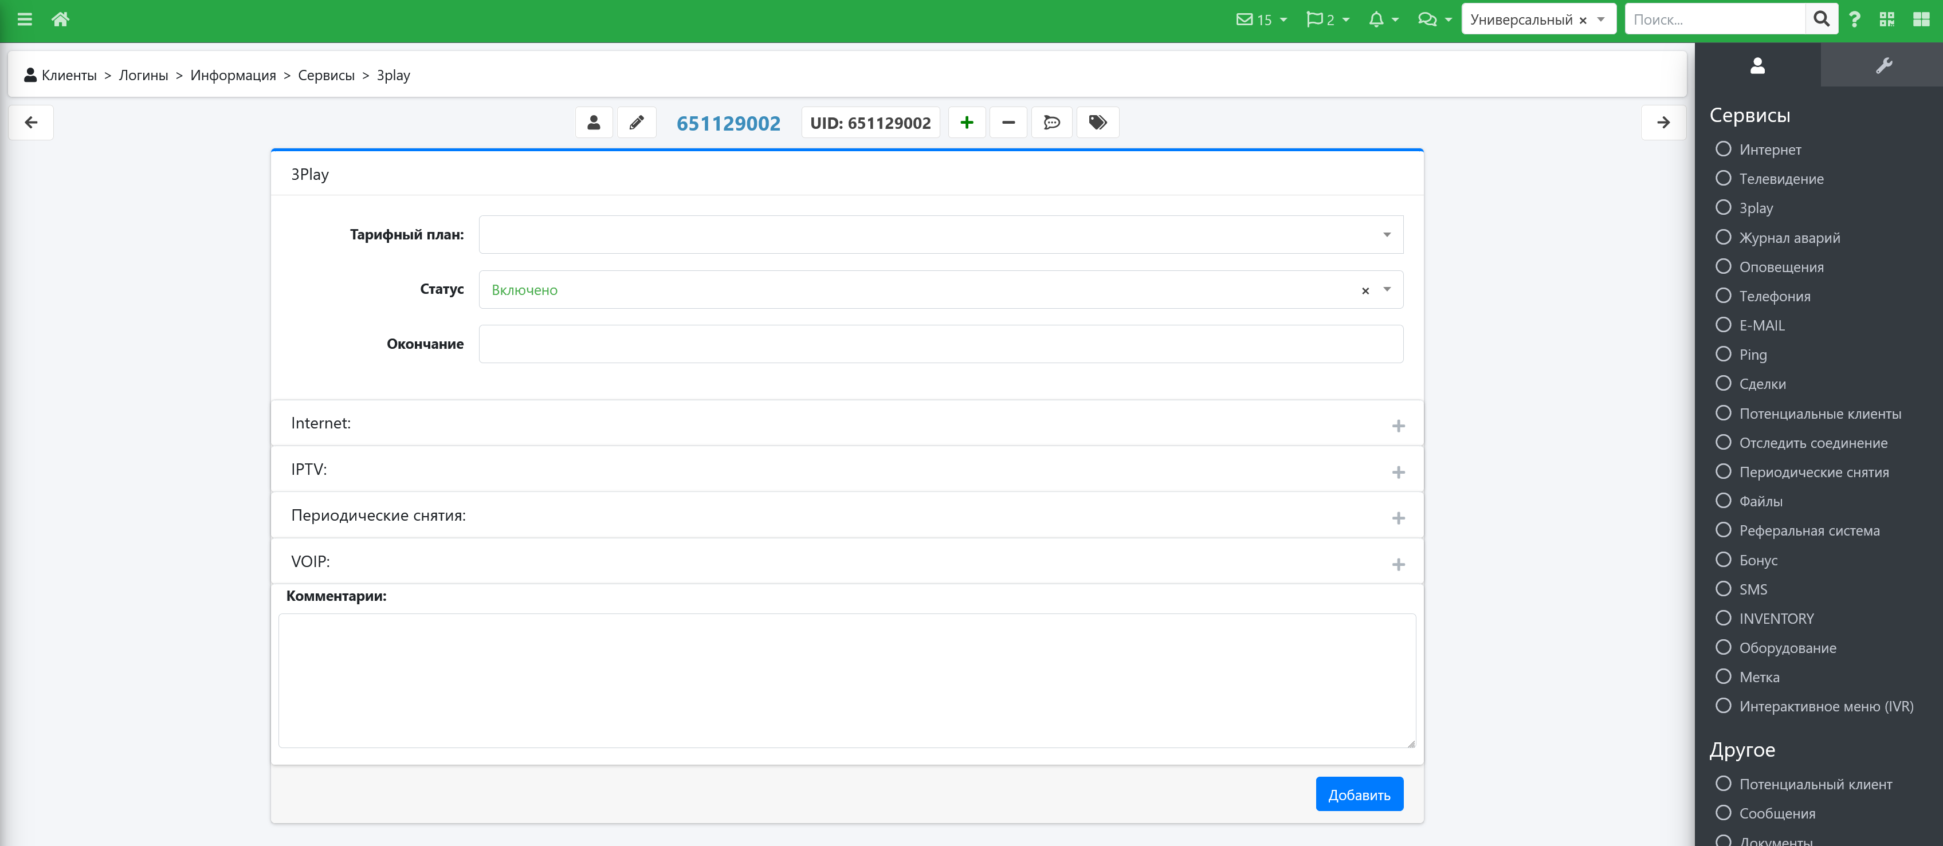Add payment with the green plus button
1943x846 pixels.
point(967,122)
